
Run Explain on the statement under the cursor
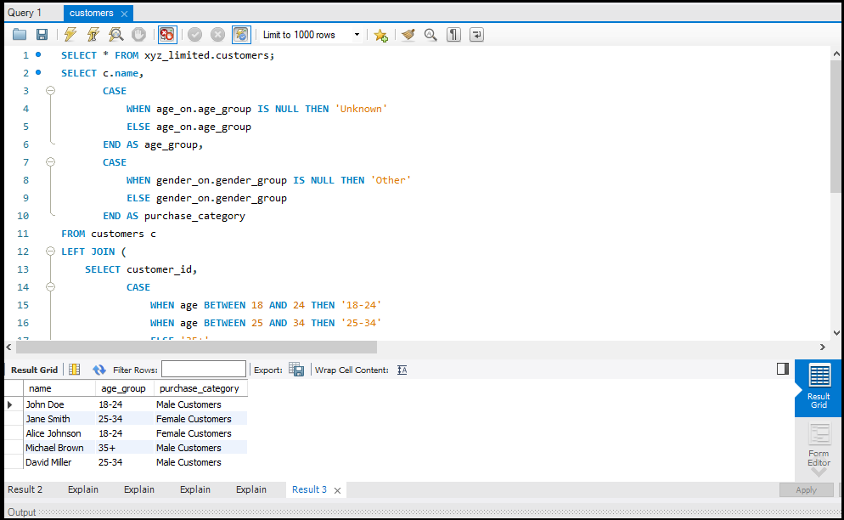(115, 35)
